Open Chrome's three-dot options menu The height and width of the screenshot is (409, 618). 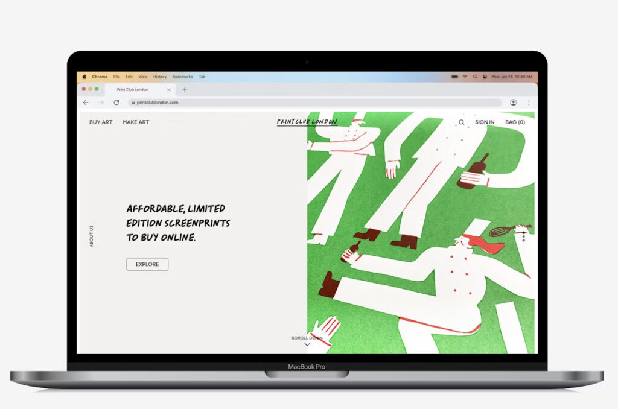(529, 103)
